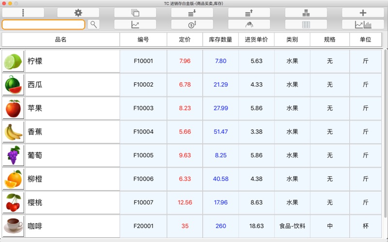The image size is (388, 242).
Task: Click the list with up-arrow icon
Action: [x=249, y=13]
